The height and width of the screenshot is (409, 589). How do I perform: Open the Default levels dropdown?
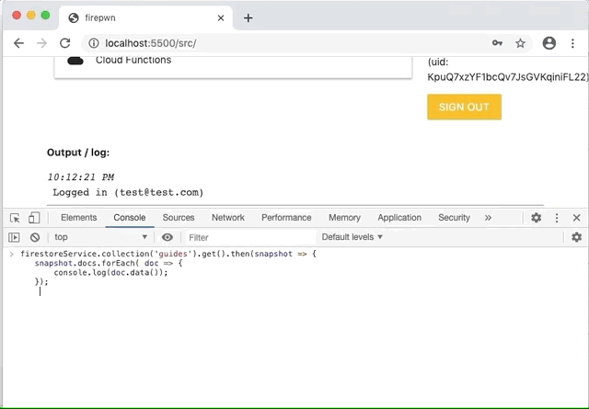[352, 237]
